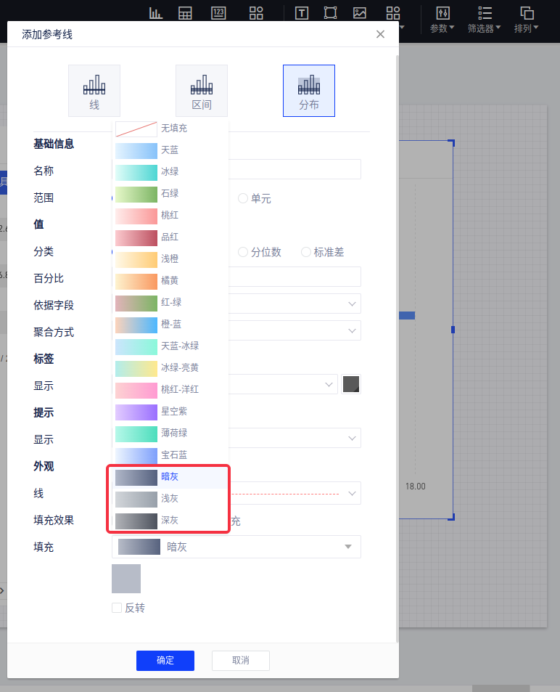Viewport: 560px width, 692px height.
Task: Select the 分位数 radio option
Action: click(243, 252)
